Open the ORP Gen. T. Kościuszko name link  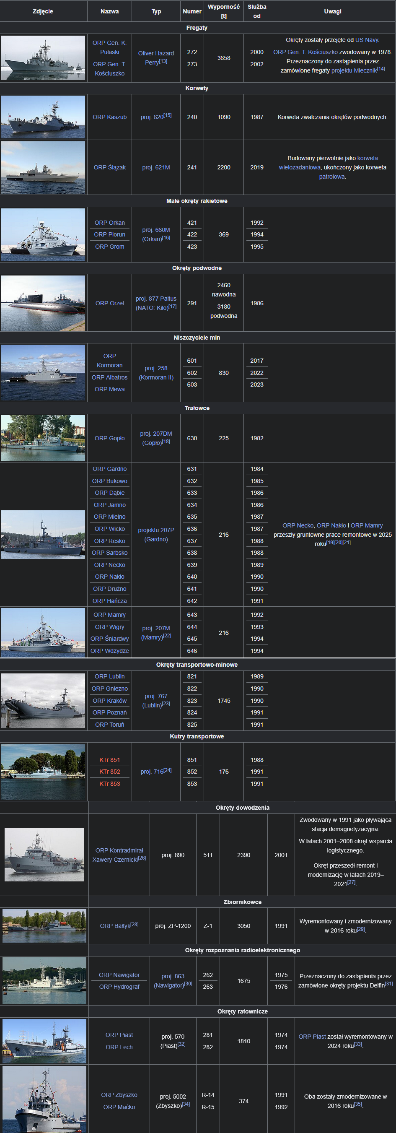click(109, 69)
